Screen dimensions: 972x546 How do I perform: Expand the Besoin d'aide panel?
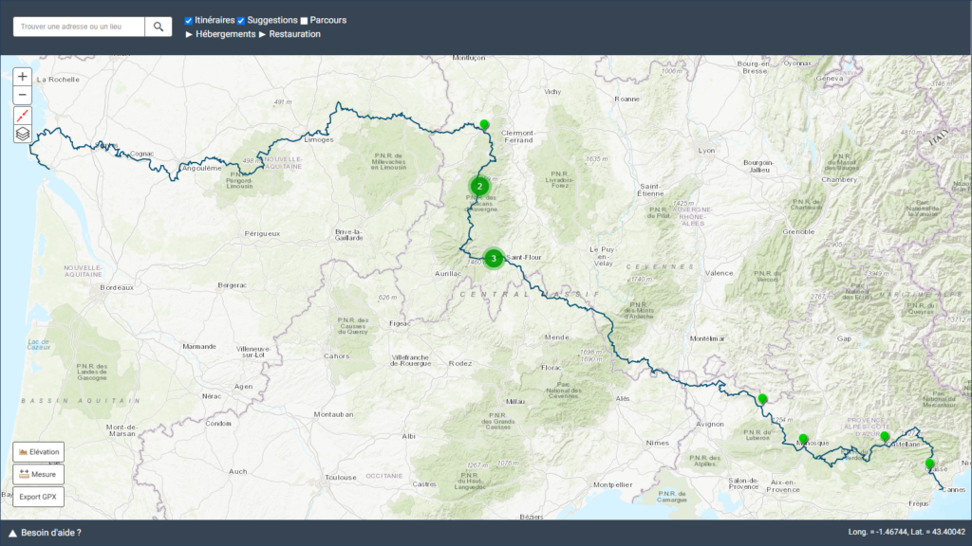pos(45,533)
